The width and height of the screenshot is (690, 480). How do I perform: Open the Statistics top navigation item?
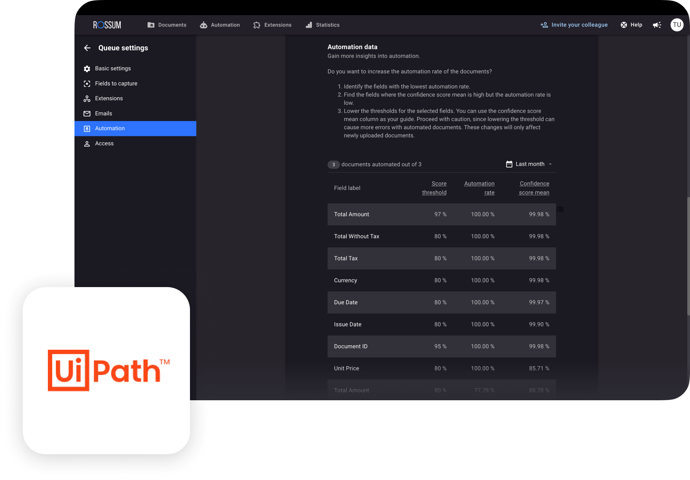click(323, 25)
